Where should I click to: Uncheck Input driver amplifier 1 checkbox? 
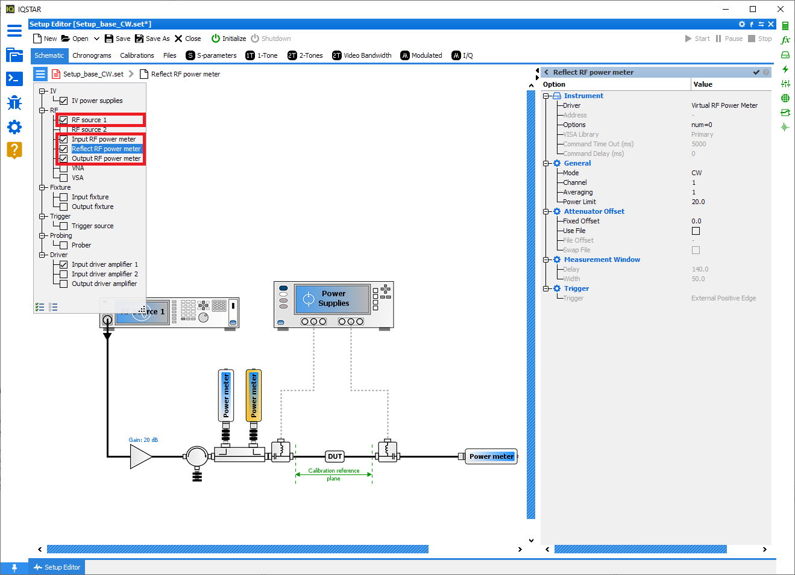(x=64, y=265)
